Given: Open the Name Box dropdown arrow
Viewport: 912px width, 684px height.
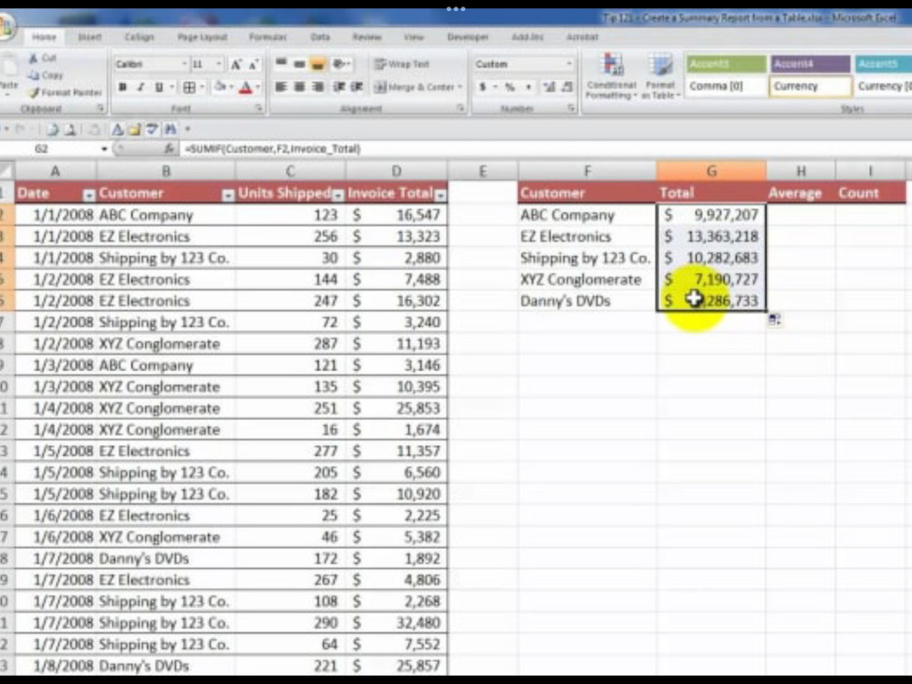Looking at the screenshot, I should point(104,149).
